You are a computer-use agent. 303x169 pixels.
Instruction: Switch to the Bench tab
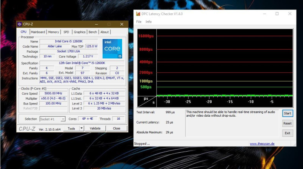point(93,32)
